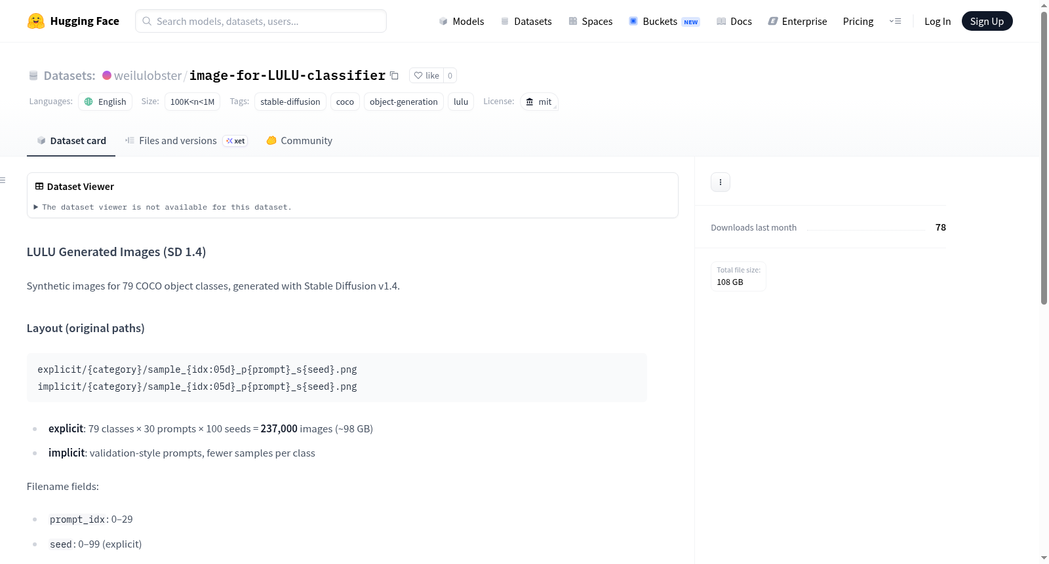Click the English language tag
The height and width of the screenshot is (564, 1049).
[x=106, y=102]
